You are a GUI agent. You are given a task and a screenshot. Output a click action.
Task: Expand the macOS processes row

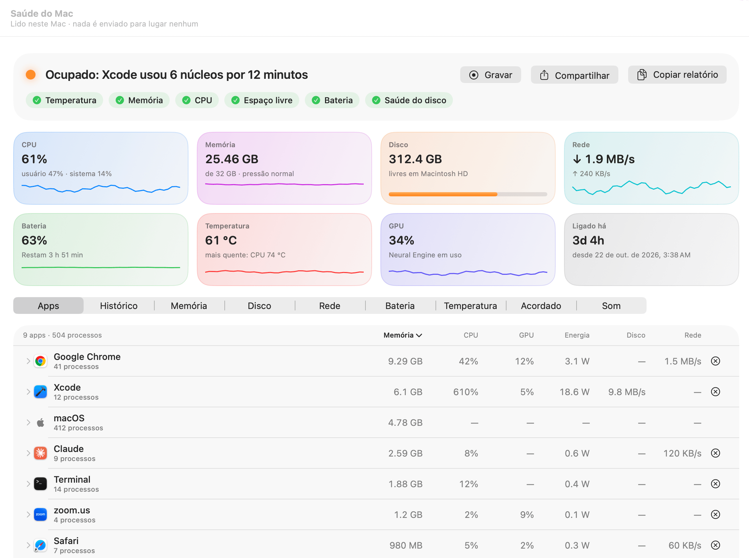tap(28, 423)
